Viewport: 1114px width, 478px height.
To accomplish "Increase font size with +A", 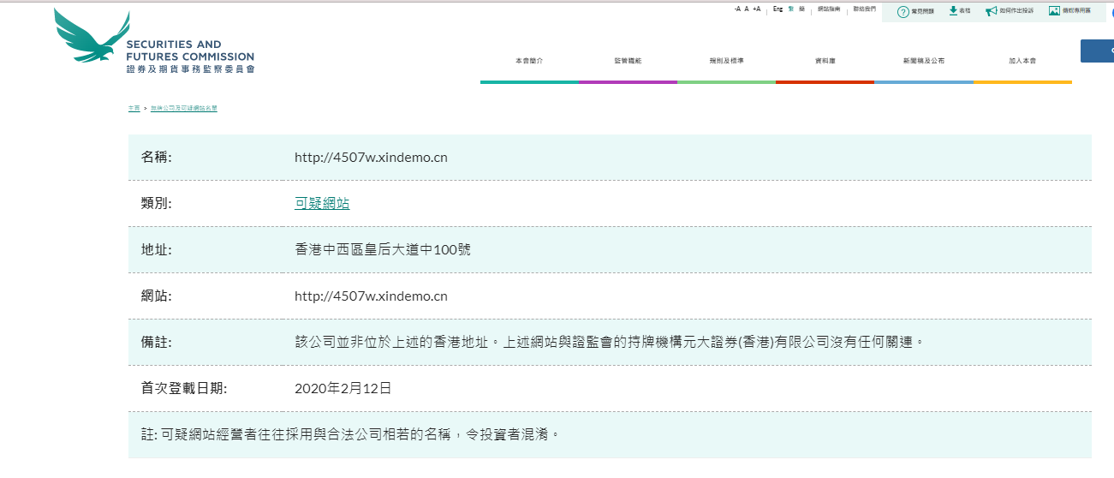I will (756, 9).
